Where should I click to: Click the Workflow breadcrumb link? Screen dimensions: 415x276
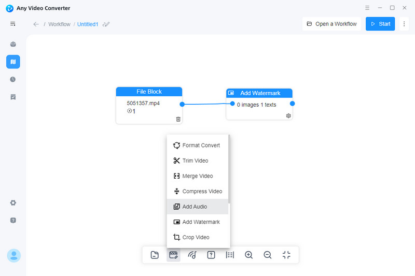click(x=59, y=24)
